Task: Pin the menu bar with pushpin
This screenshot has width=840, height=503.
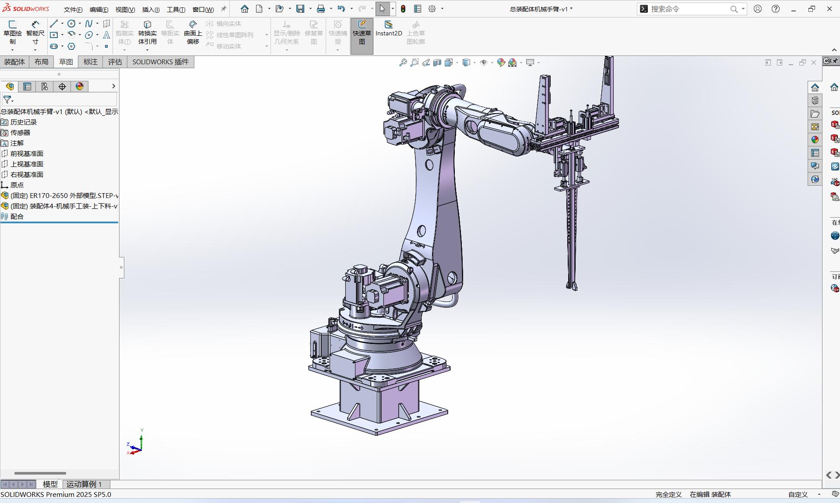Action: [x=224, y=9]
